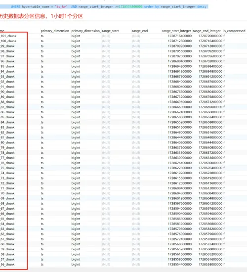Image resolution: width=247 pixels, height=272 pixels.
Task: Click the 1728554400000 value in SQL query
Action: pyautogui.click(x=131, y=7)
